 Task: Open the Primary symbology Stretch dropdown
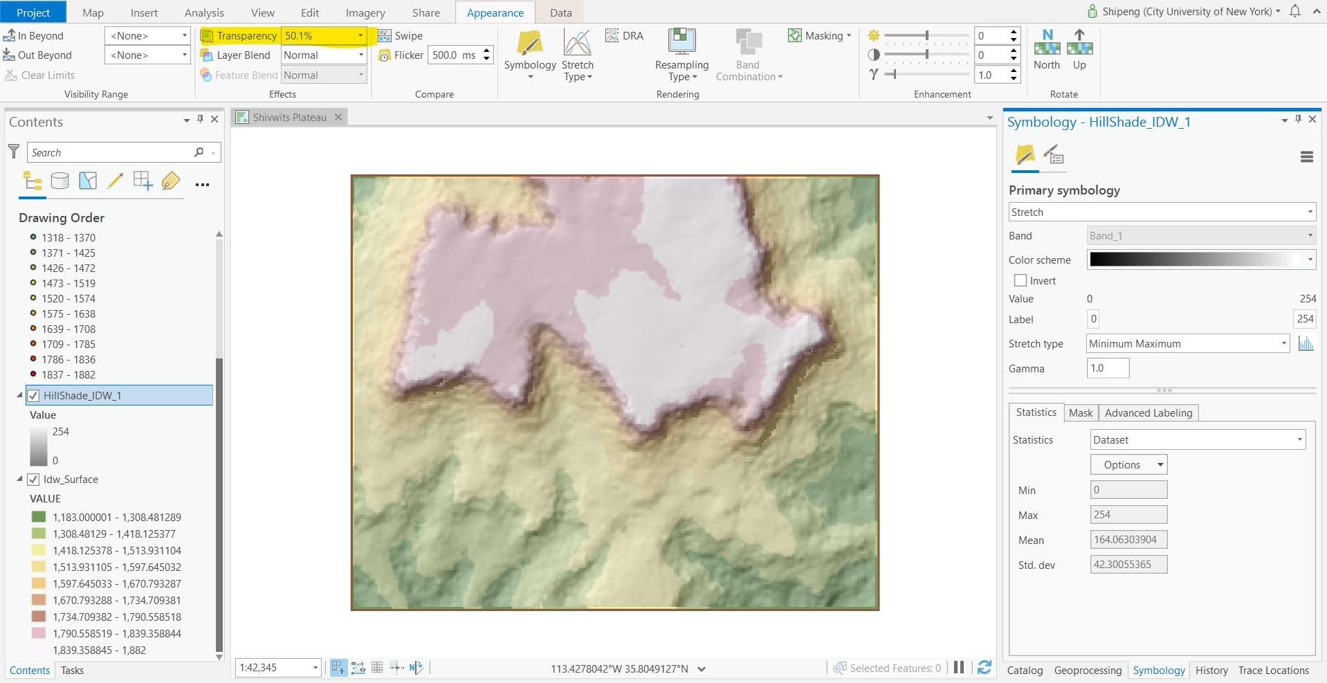(x=1162, y=212)
